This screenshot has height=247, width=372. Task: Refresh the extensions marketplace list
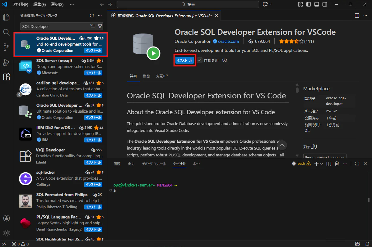click(92, 16)
